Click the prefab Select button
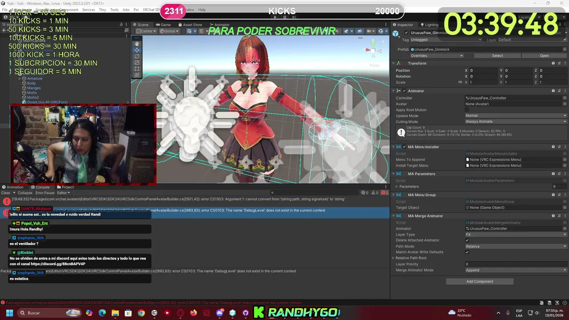Screen dimensions: 569x320 [497, 56]
